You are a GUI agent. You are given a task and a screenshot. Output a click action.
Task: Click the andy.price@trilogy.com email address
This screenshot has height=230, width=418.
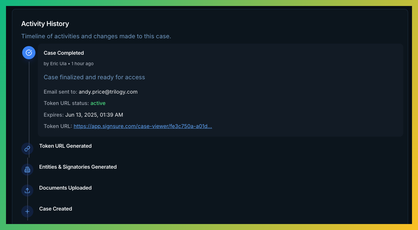[108, 92]
